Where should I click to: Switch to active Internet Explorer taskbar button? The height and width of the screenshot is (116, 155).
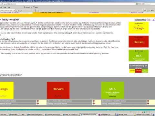(x=89, y=115)
